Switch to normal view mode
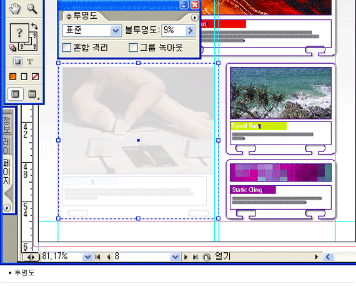 [16, 94]
